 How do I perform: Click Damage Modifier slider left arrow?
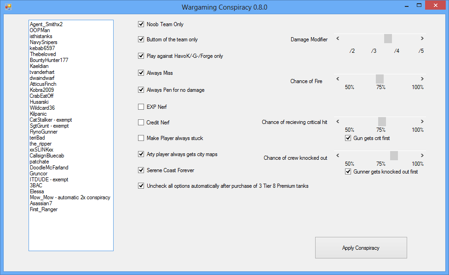coord(338,38)
